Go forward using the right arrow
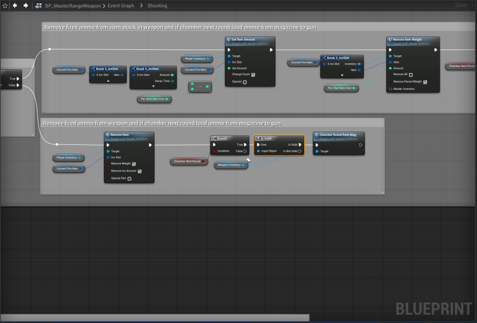 click(x=25, y=6)
